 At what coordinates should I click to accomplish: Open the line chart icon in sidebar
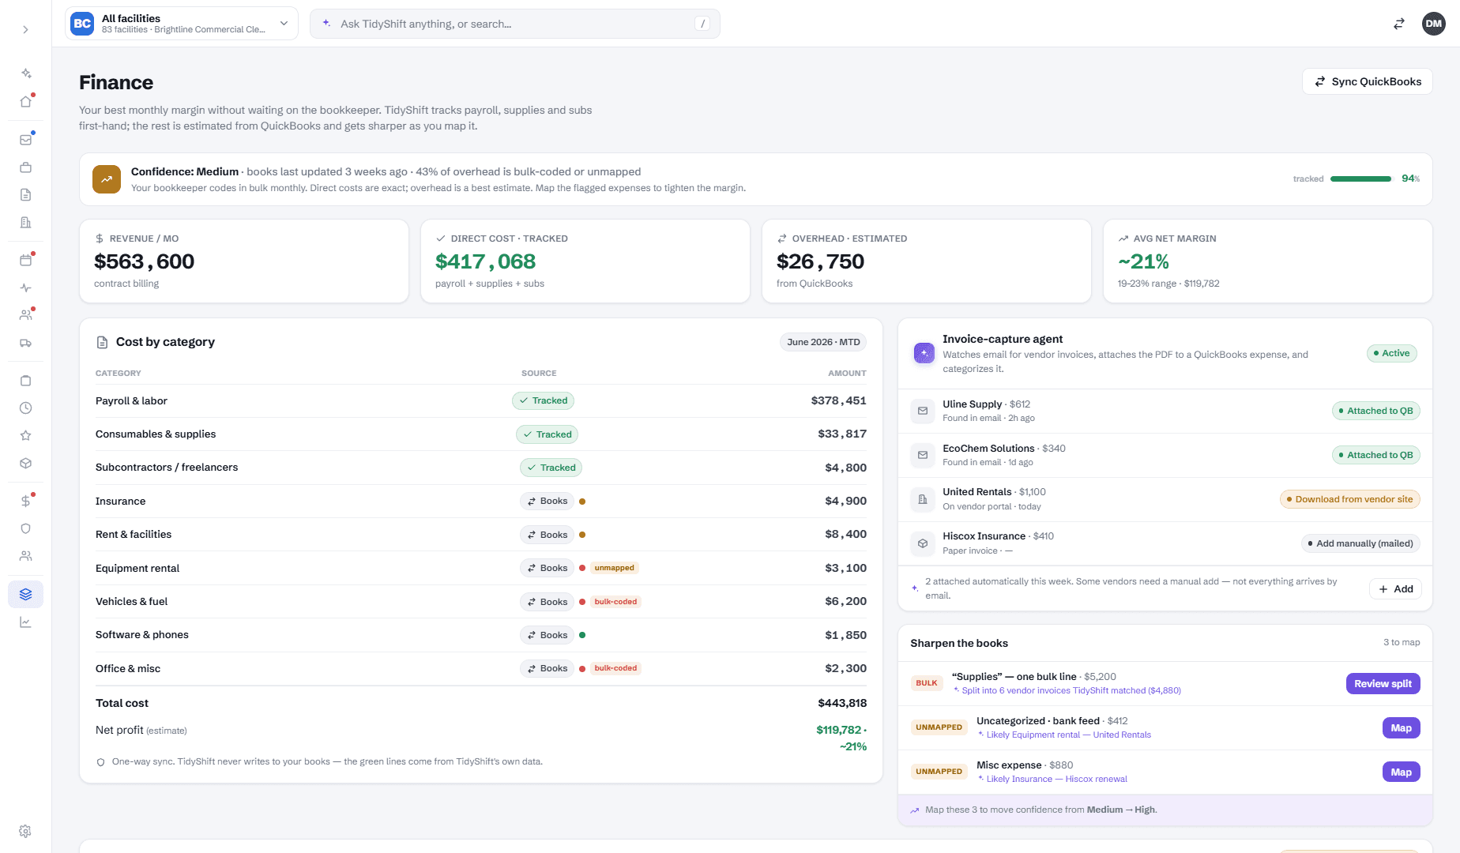[25, 622]
